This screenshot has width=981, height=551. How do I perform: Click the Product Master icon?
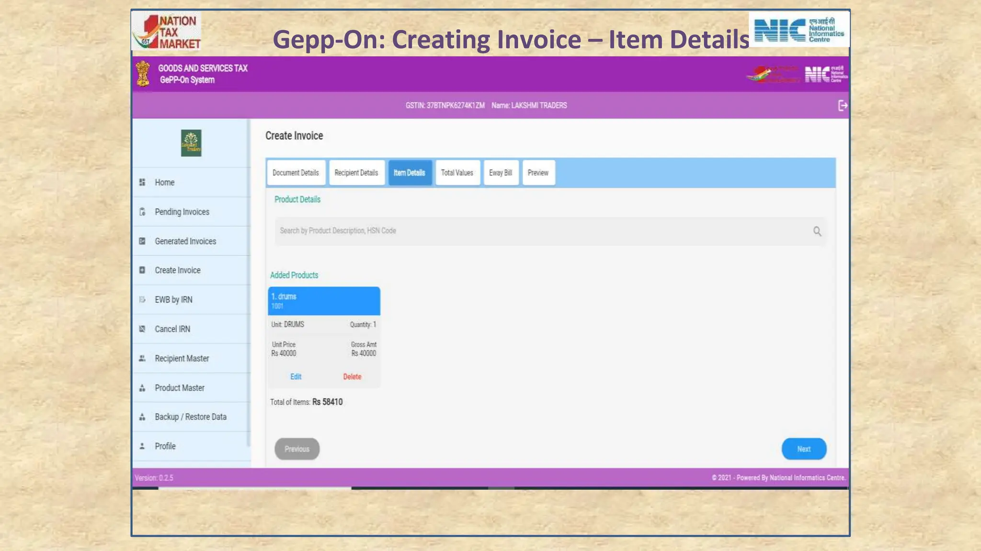[142, 388]
